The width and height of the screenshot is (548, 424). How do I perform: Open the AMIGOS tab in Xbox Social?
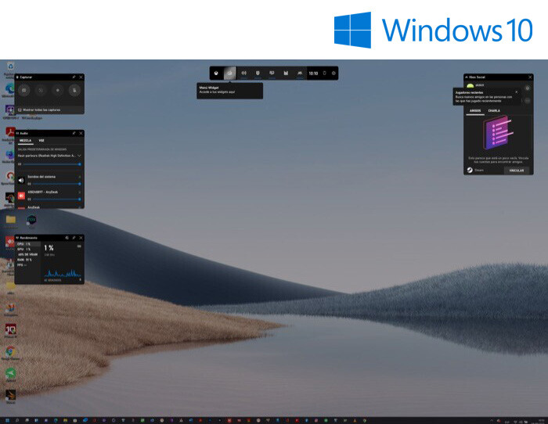(x=475, y=111)
